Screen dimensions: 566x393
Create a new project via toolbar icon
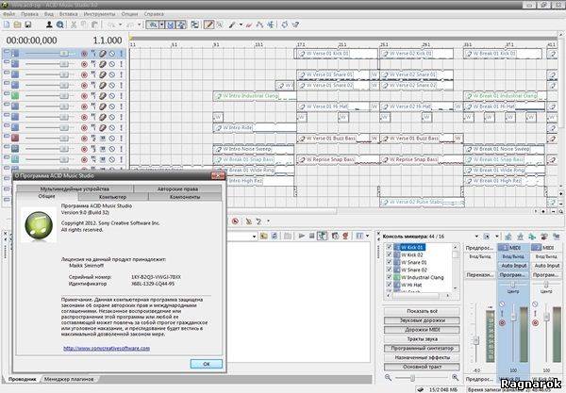point(7,25)
